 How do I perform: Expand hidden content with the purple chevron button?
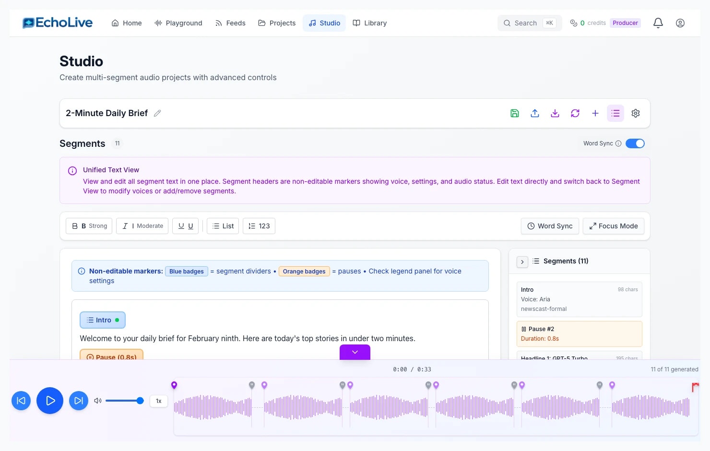pos(355,352)
